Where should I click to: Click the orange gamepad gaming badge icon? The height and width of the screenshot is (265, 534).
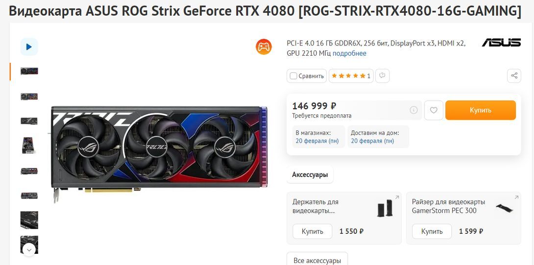point(264,47)
